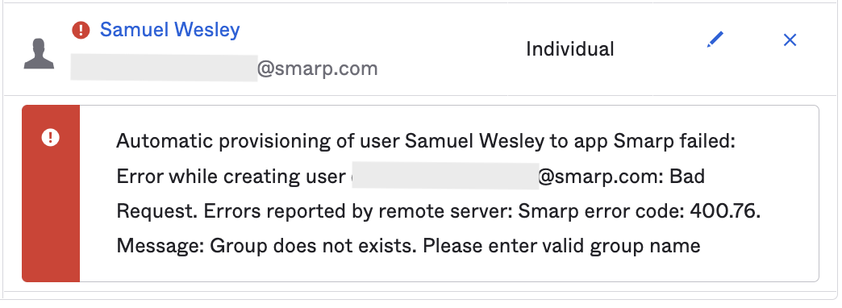The image size is (842, 308).
Task: Click the redacted email box below Samuel Wesley
Action: click(164, 69)
